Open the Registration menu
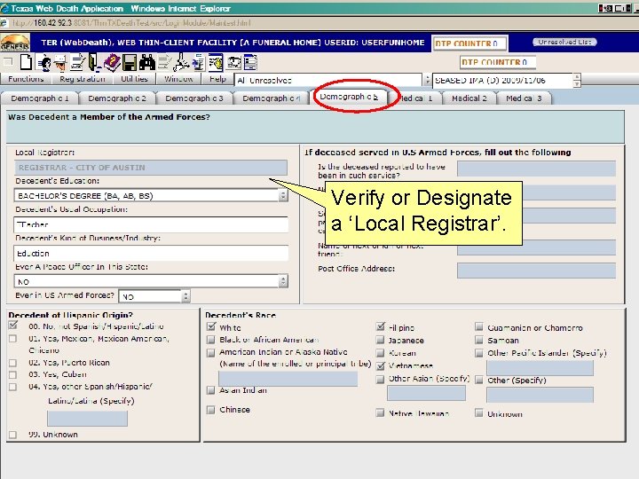This screenshot has width=639, height=479. pos(83,79)
